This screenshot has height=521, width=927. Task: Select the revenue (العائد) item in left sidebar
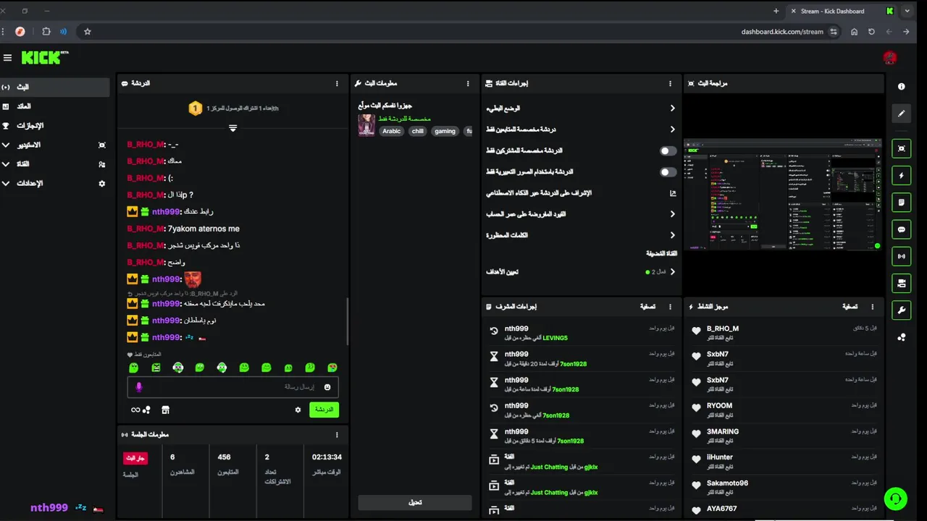pos(54,106)
